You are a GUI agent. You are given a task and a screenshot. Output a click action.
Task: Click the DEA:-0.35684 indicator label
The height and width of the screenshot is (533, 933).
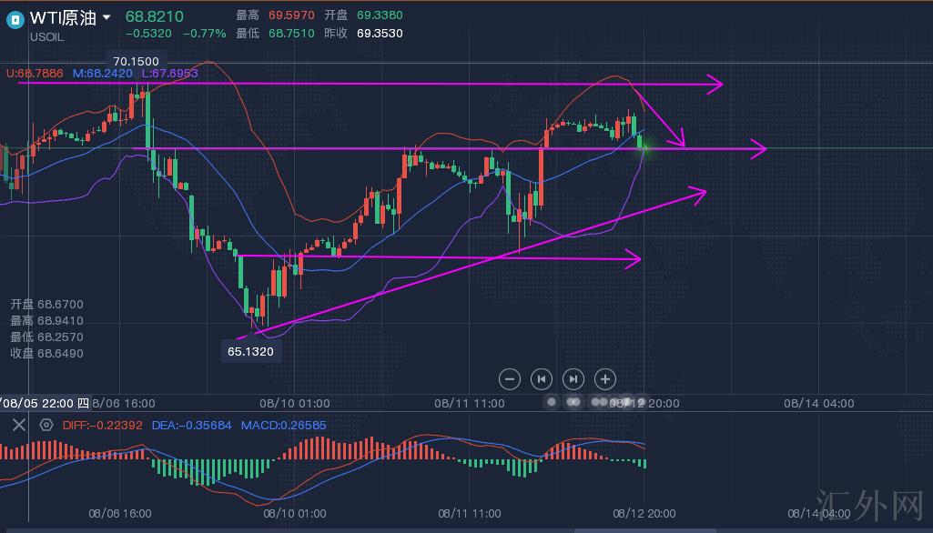coord(191,425)
